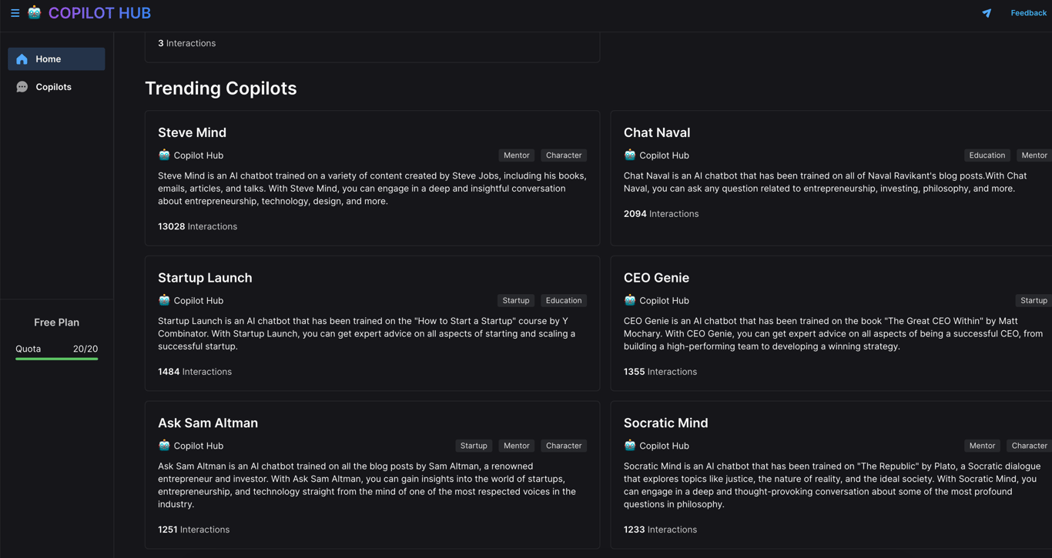This screenshot has width=1052, height=558.
Task: Toggle the Startup tag on Ask Sam Altman
Action: point(474,446)
